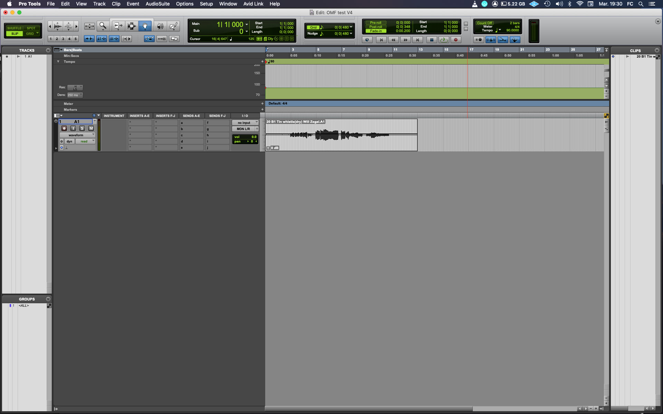Open the AudioSuite menu
Viewport: 663px width, 414px height.
(x=157, y=4)
